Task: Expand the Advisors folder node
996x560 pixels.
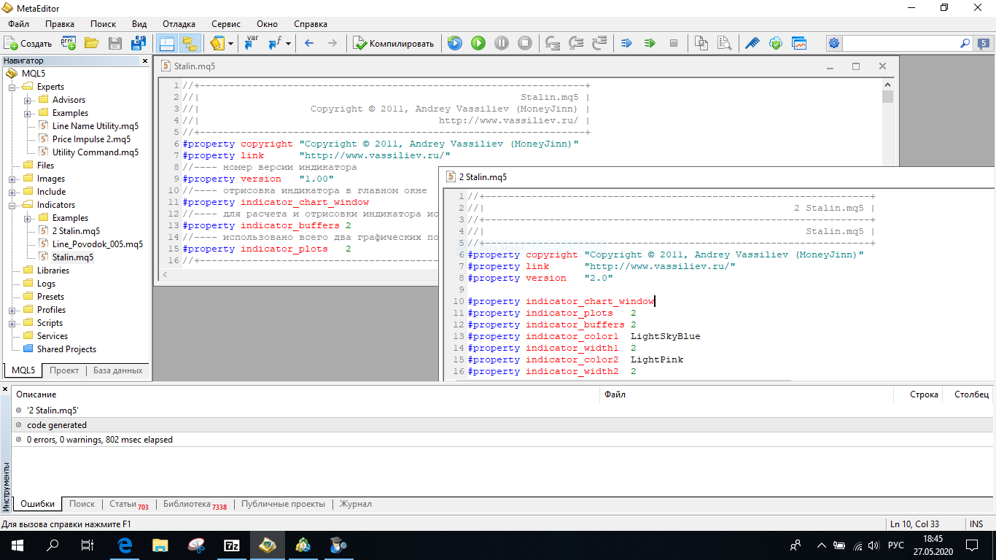Action: 28,100
